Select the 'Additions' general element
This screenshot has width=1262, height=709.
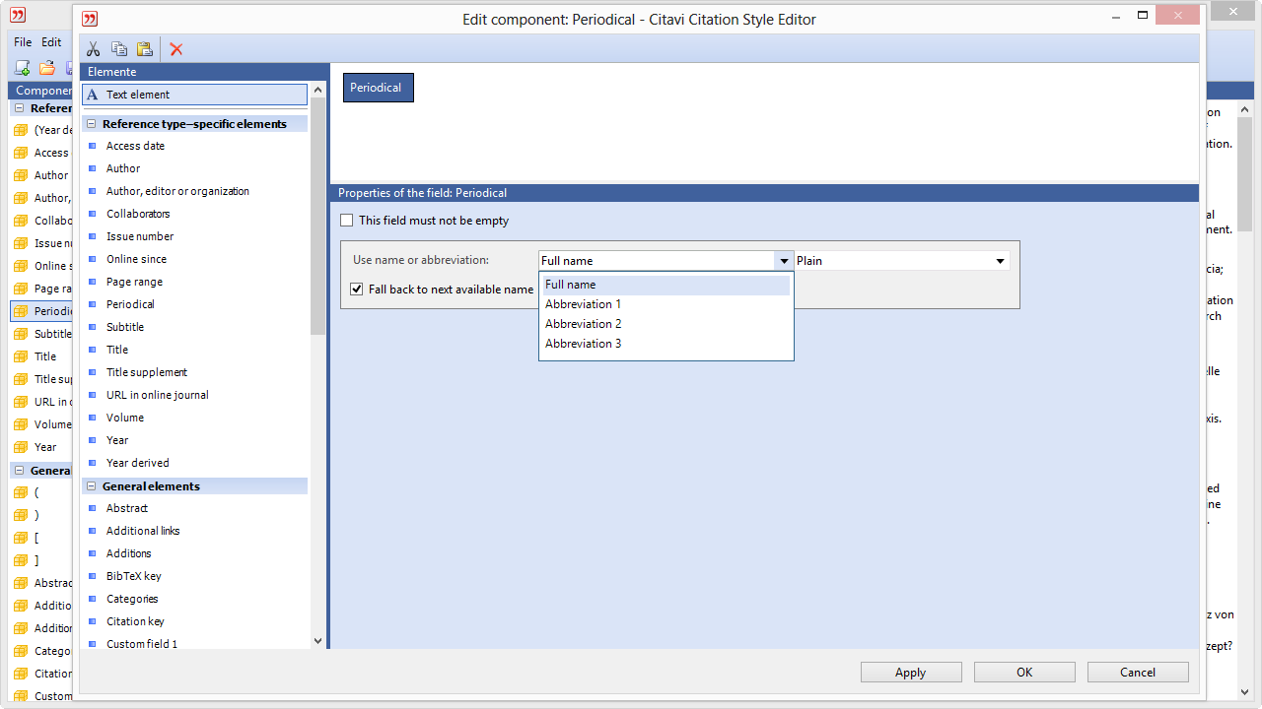(129, 553)
